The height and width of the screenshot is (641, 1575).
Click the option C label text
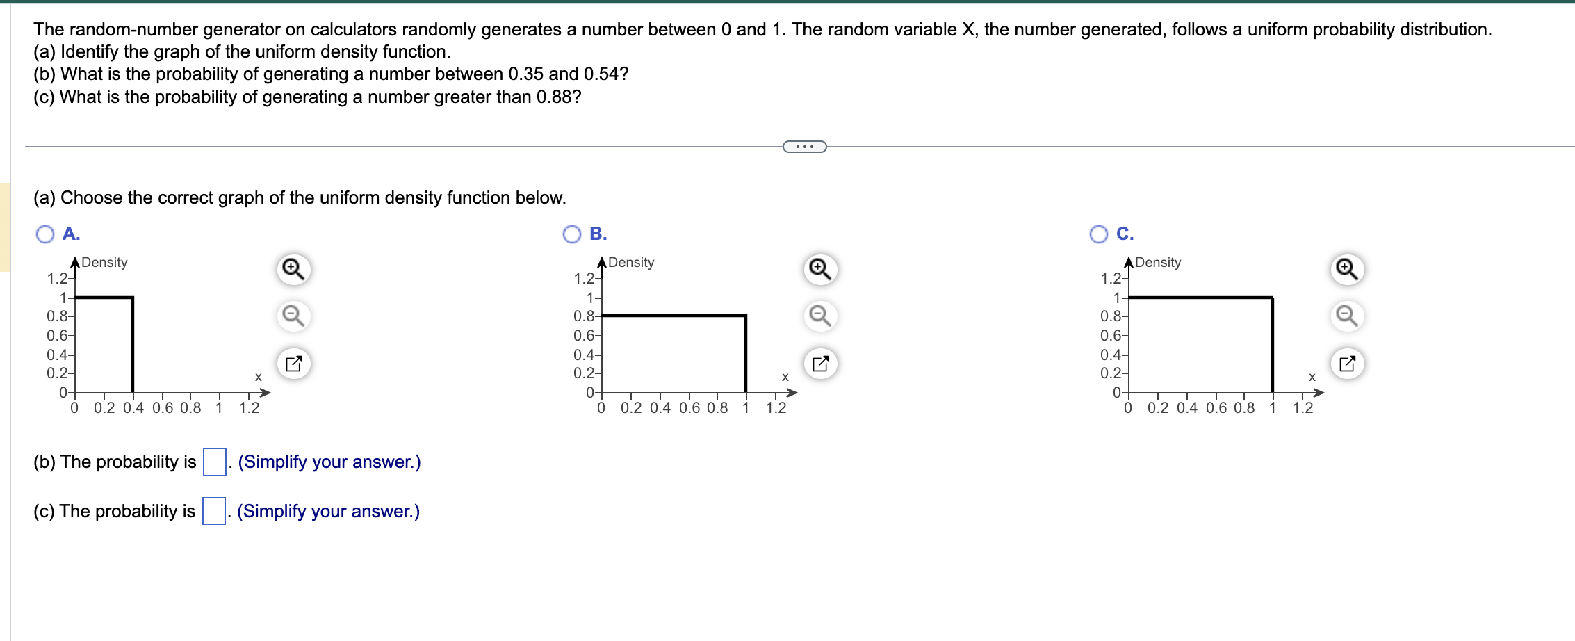click(1125, 234)
